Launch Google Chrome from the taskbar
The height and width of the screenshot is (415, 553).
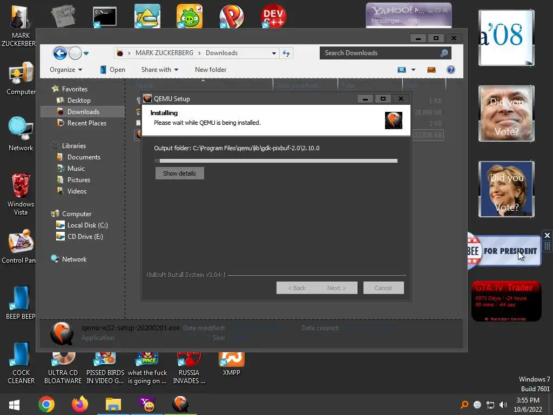[46, 404]
